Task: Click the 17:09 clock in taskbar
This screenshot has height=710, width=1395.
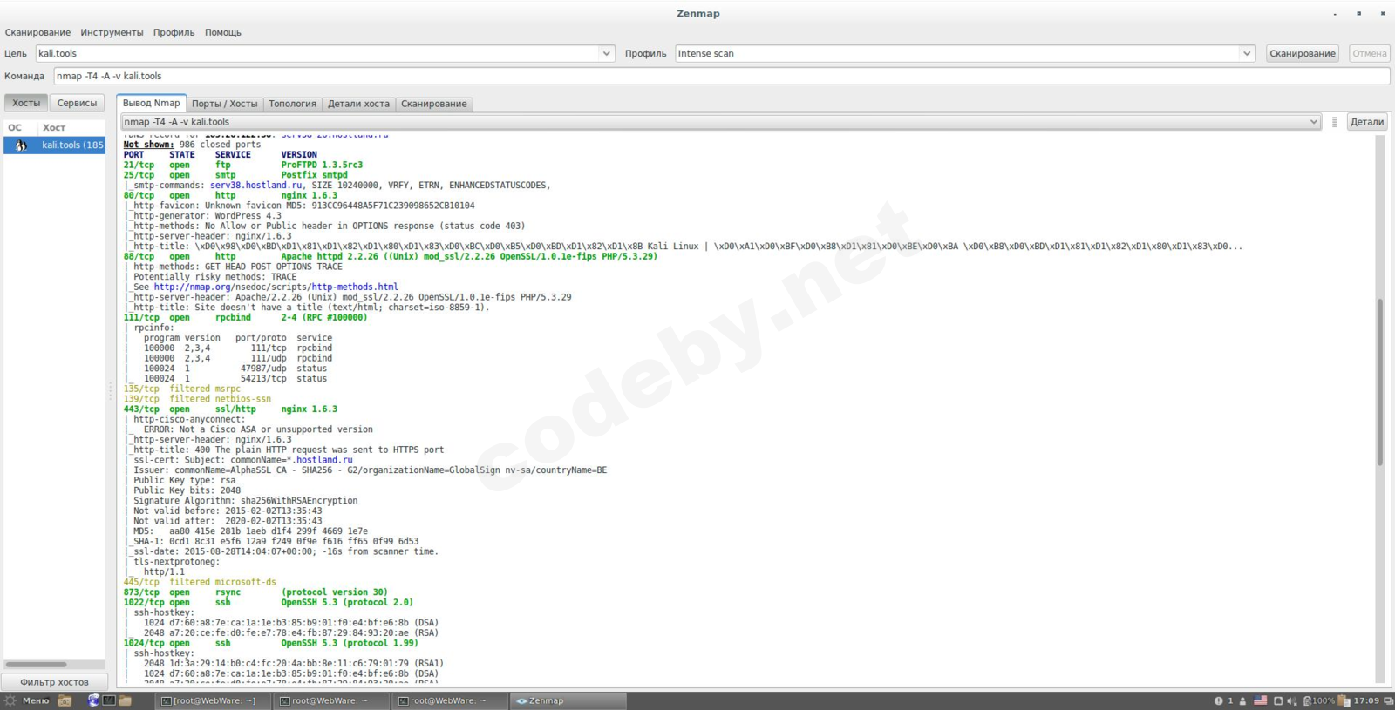Action: click(1366, 700)
